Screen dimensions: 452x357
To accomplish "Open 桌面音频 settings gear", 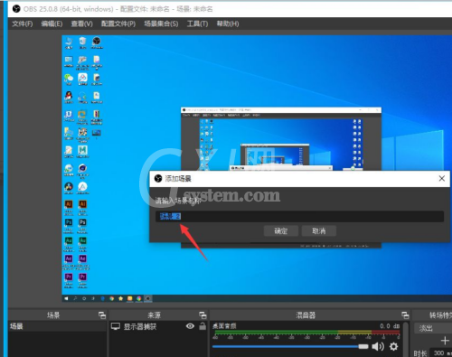I will pyautogui.click(x=393, y=346).
